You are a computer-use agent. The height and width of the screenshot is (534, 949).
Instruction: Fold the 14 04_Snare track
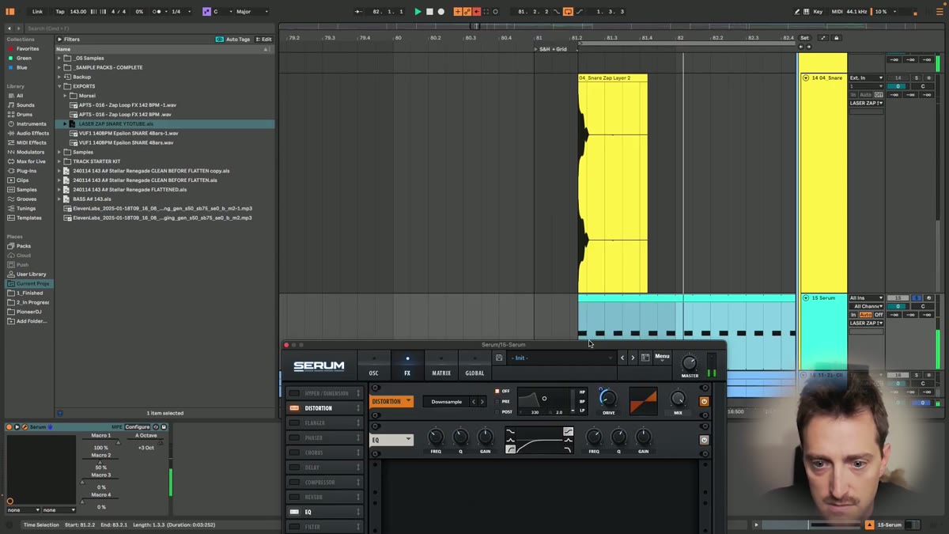pyautogui.click(x=806, y=78)
